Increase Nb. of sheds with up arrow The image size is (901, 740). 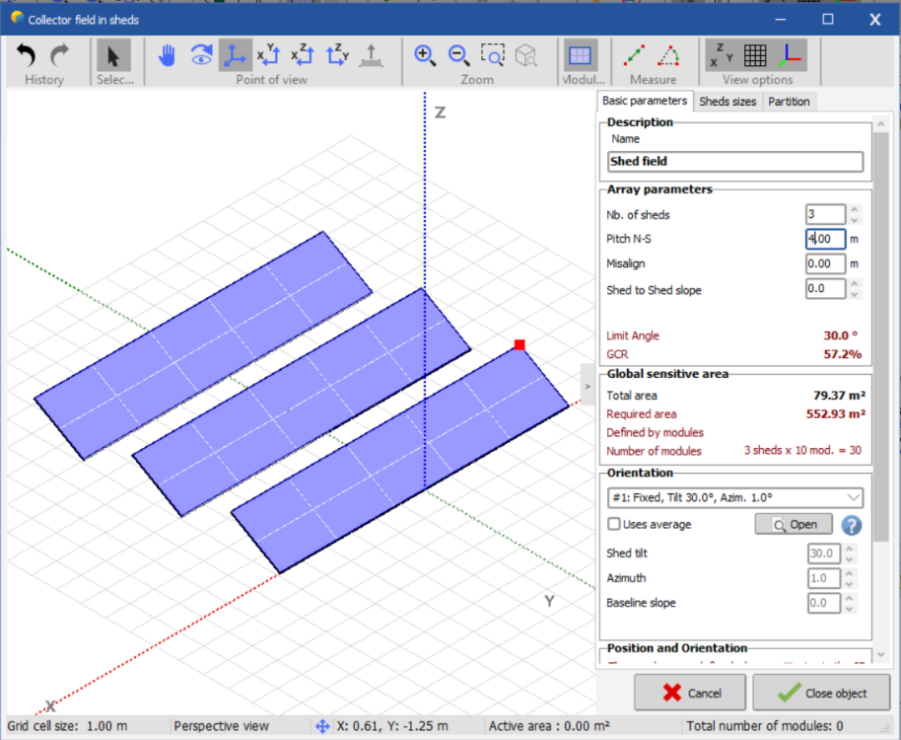click(854, 209)
